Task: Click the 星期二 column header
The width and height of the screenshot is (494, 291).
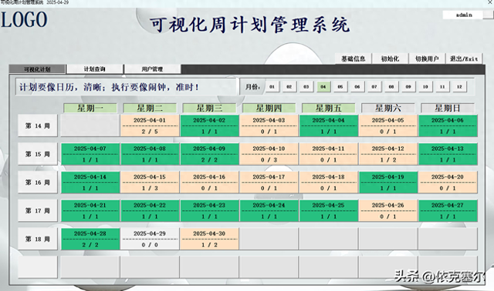Action: point(150,108)
